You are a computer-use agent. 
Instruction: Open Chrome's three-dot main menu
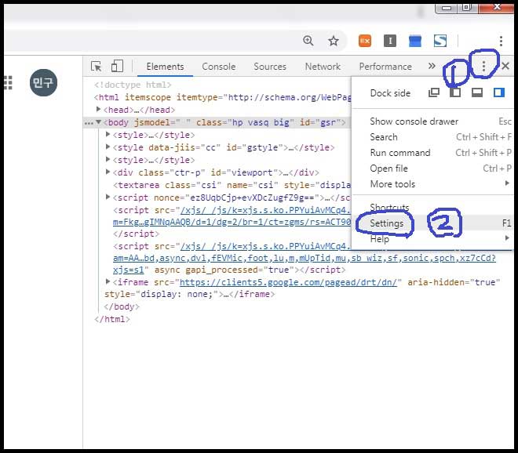[501, 41]
